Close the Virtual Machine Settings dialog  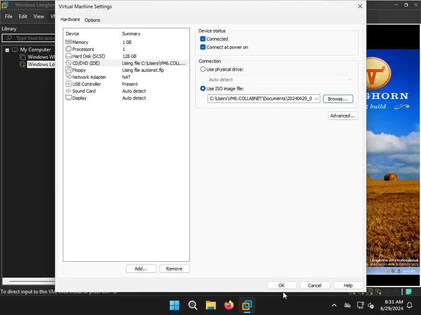point(360,6)
